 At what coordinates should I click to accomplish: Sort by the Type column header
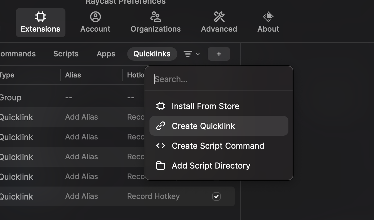tap(7, 75)
